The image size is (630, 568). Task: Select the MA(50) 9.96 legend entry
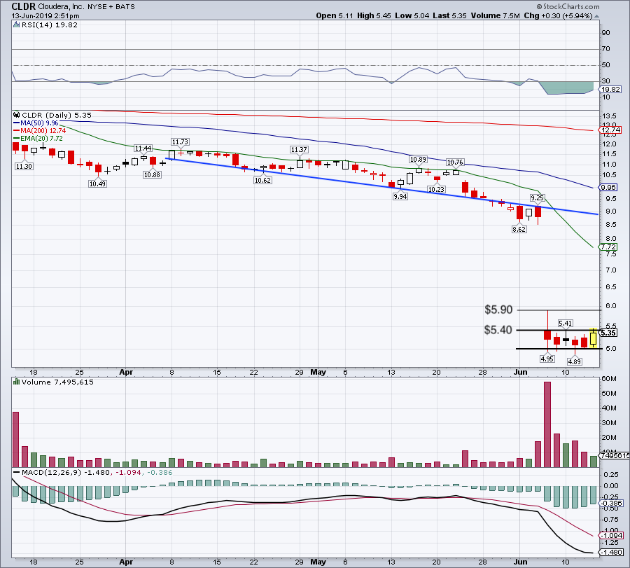[36, 123]
